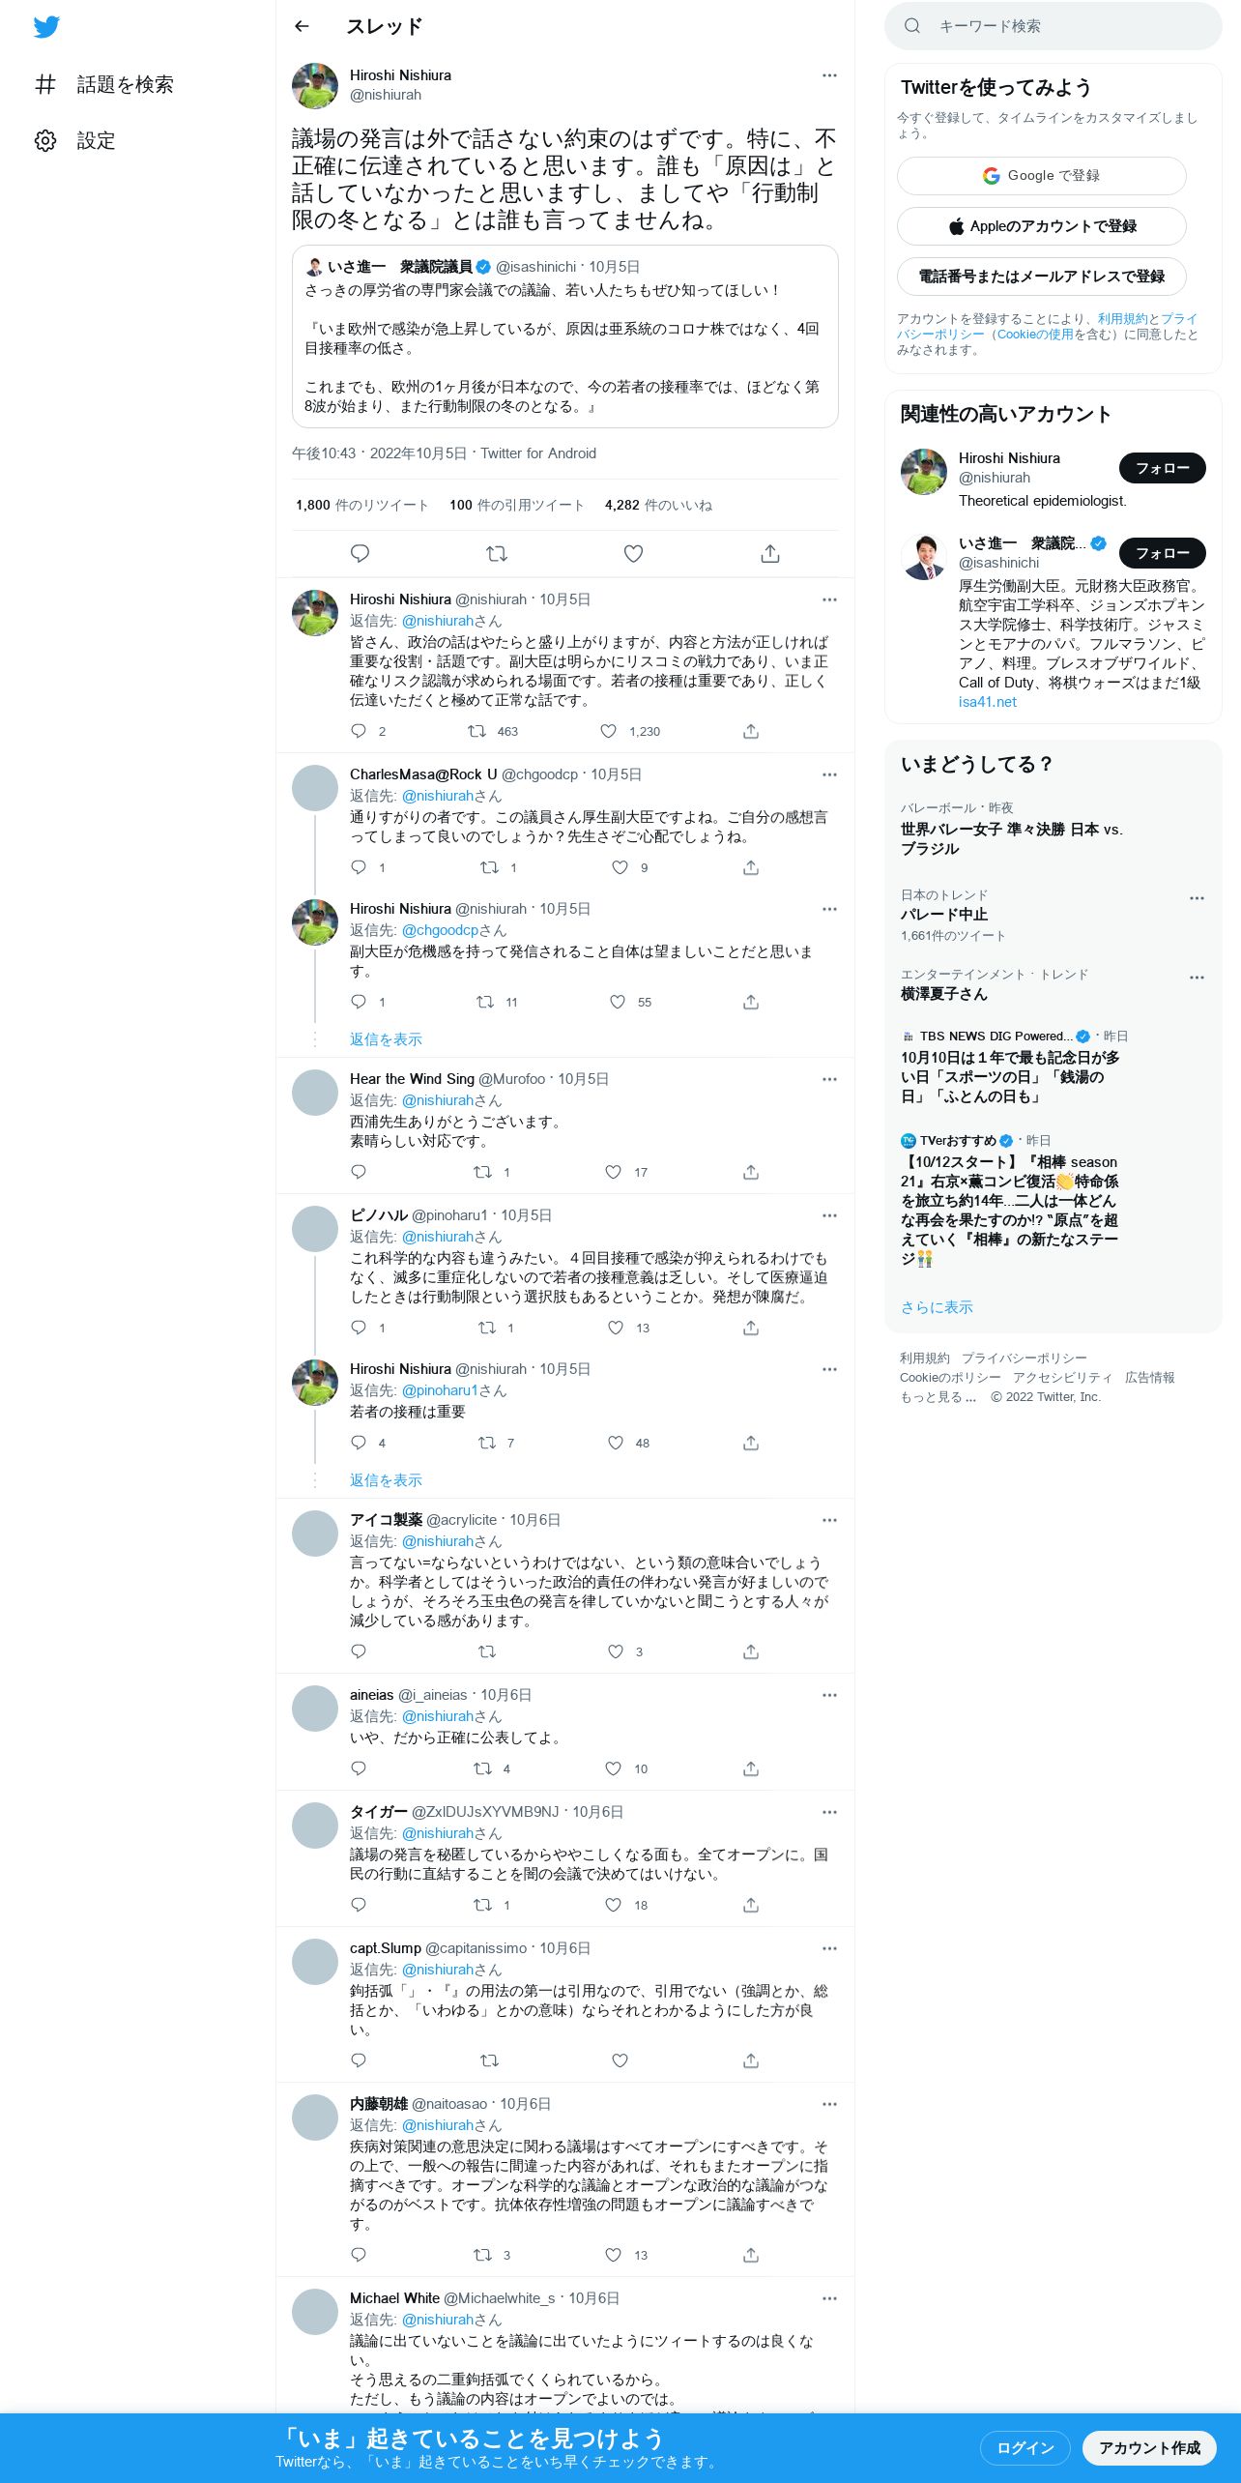This screenshot has width=1241, height=2483.
Task: Like the main tweet with the heart icon
Action: coord(633,553)
